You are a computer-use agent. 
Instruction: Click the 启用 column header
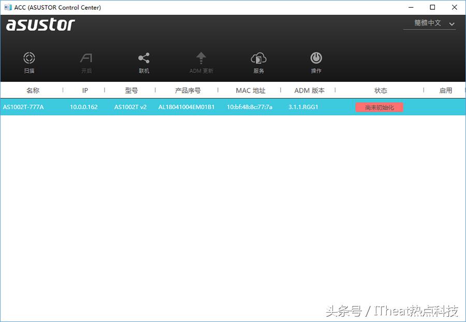tap(445, 90)
